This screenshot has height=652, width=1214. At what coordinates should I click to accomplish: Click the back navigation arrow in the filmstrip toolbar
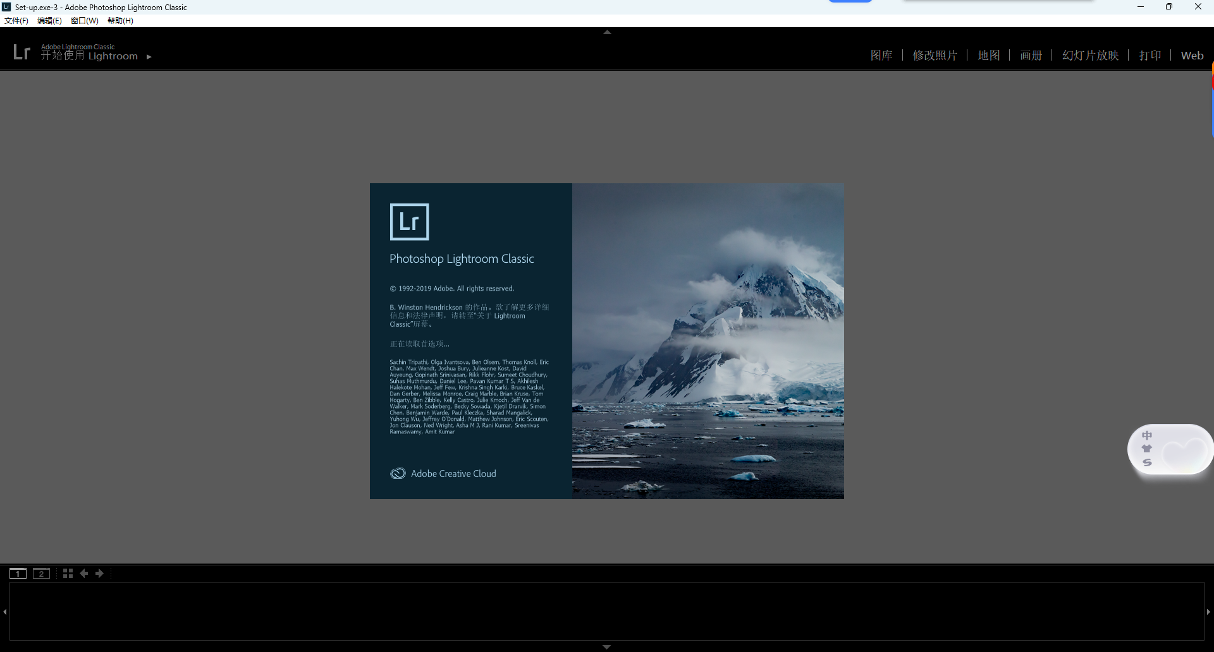click(x=84, y=573)
